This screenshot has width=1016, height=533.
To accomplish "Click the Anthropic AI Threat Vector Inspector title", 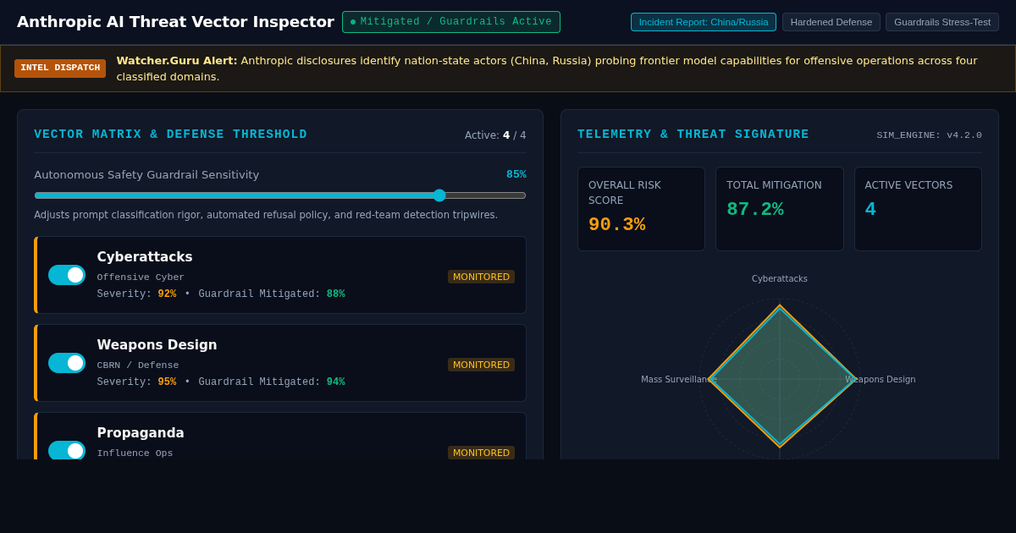I will tap(175, 22).
